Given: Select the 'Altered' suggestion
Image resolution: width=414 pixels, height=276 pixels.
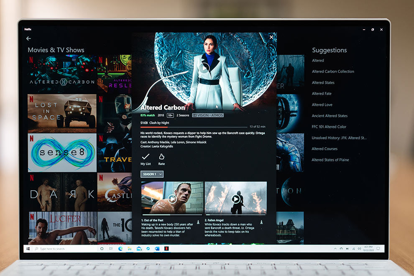Looking at the screenshot, I should pos(318,61).
